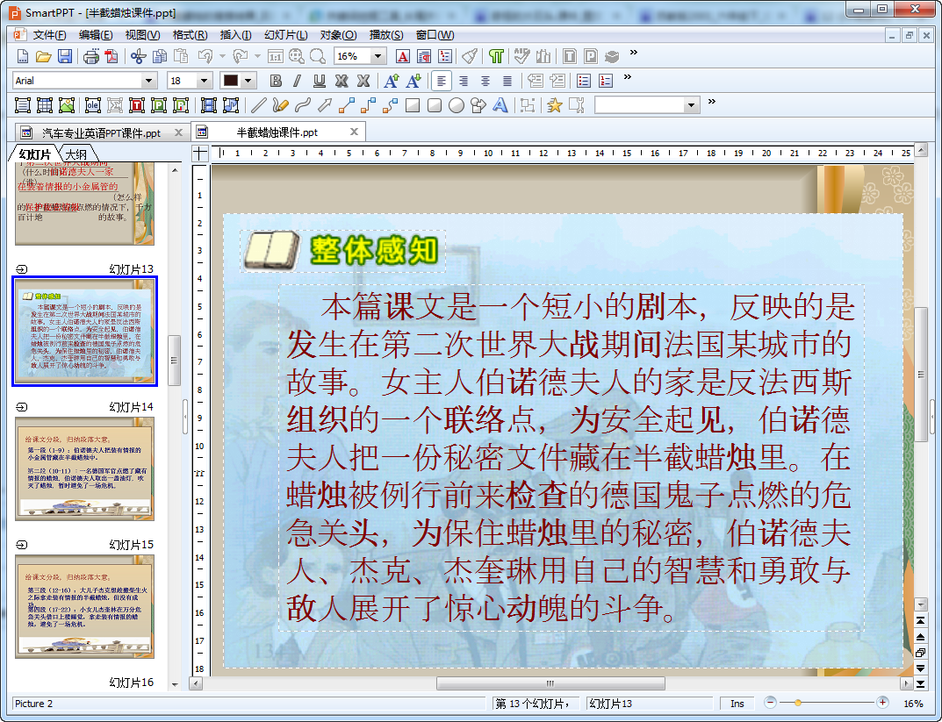This screenshot has height=722, width=942.
Task: Align text left
Action: [442, 81]
